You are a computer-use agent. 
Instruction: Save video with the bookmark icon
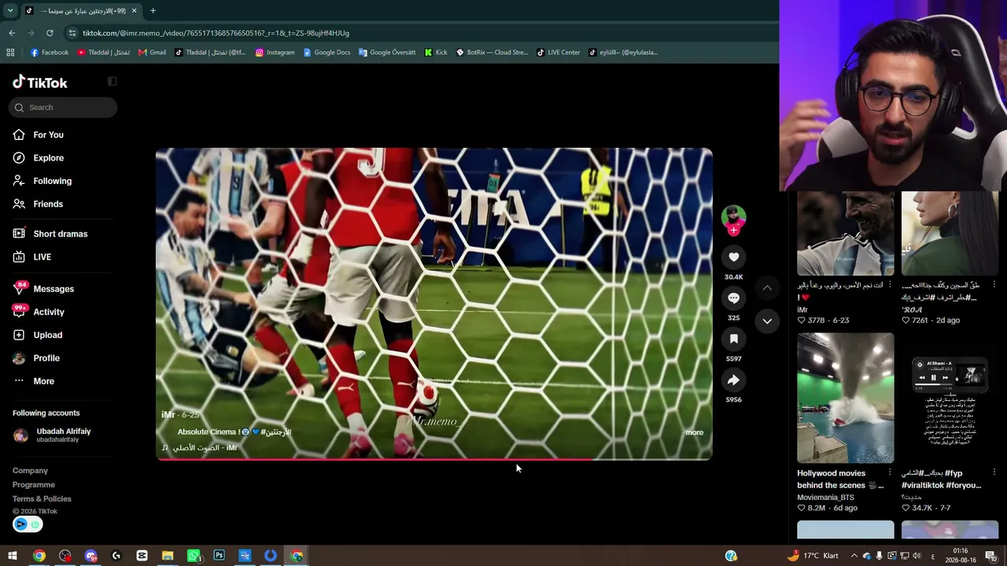(x=733, y=339)
